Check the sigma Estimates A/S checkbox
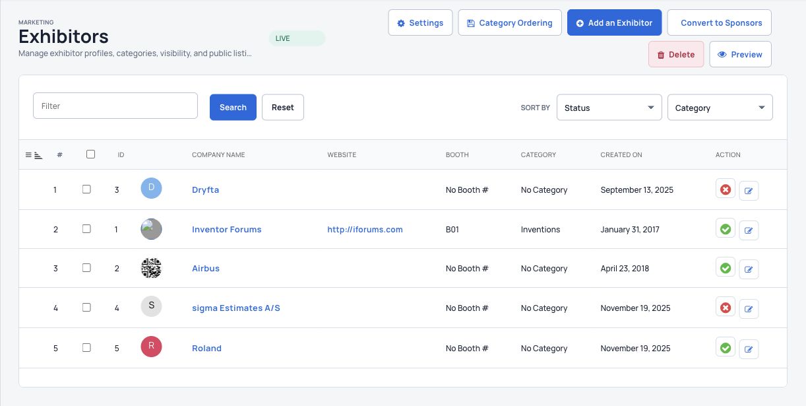The image size is (806, 406). tap(86, 308)
